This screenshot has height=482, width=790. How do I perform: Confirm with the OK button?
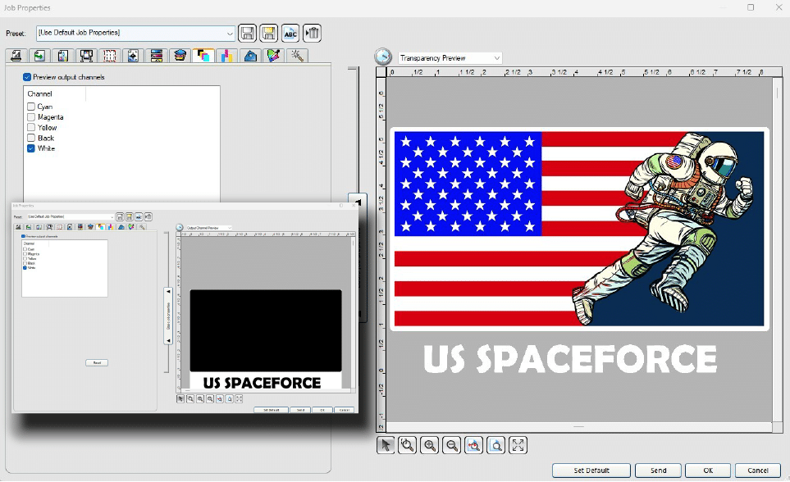708,471
